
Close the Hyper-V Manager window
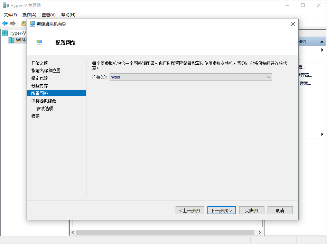point(319,5)
